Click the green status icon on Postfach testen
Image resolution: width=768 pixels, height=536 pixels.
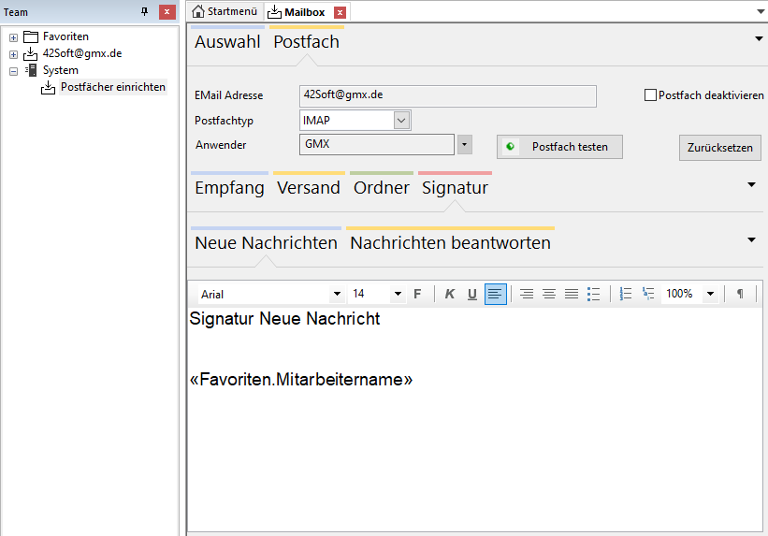click(x=510, y=146)
